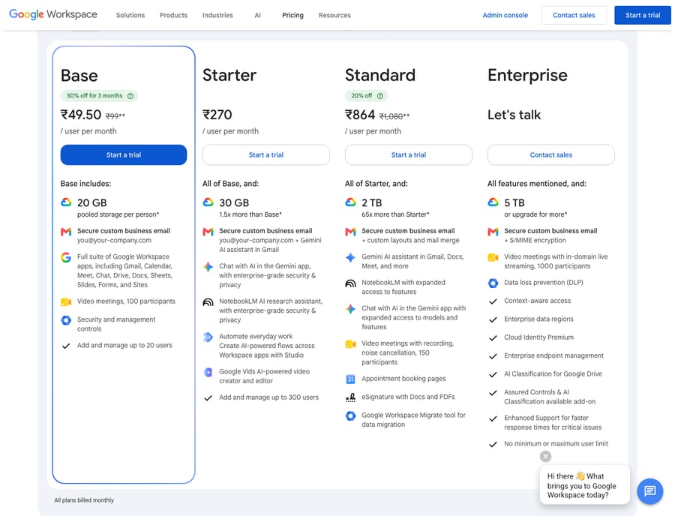Click the 'All plans billed monthly' note
675x516 pixels.
[84, 500]
